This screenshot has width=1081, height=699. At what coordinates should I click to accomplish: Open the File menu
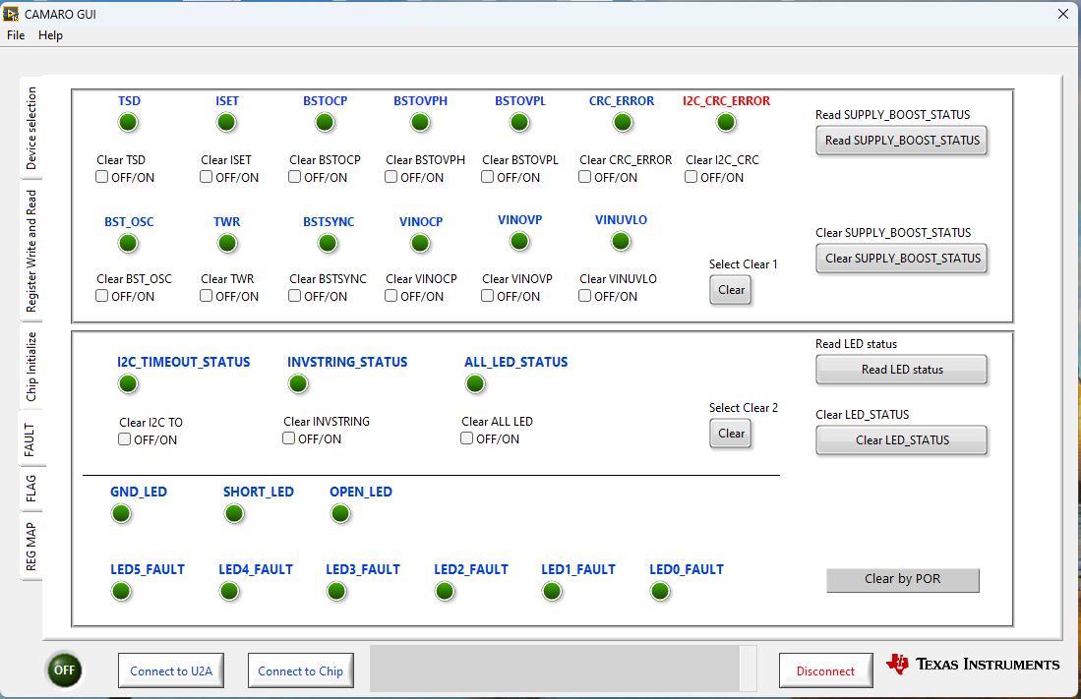tap(16, 35)
